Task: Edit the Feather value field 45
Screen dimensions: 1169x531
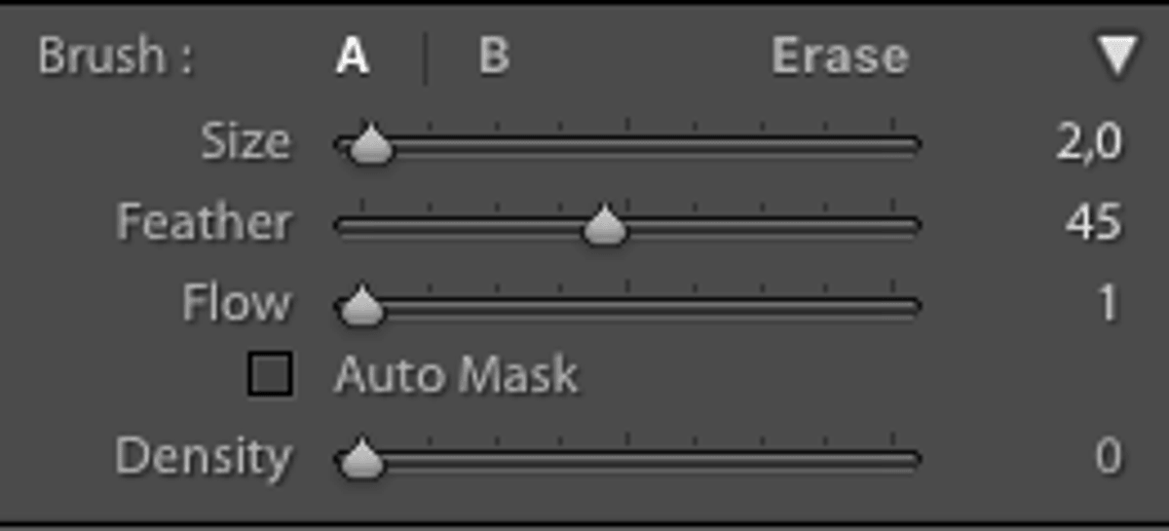Action: pos(1094,224)
